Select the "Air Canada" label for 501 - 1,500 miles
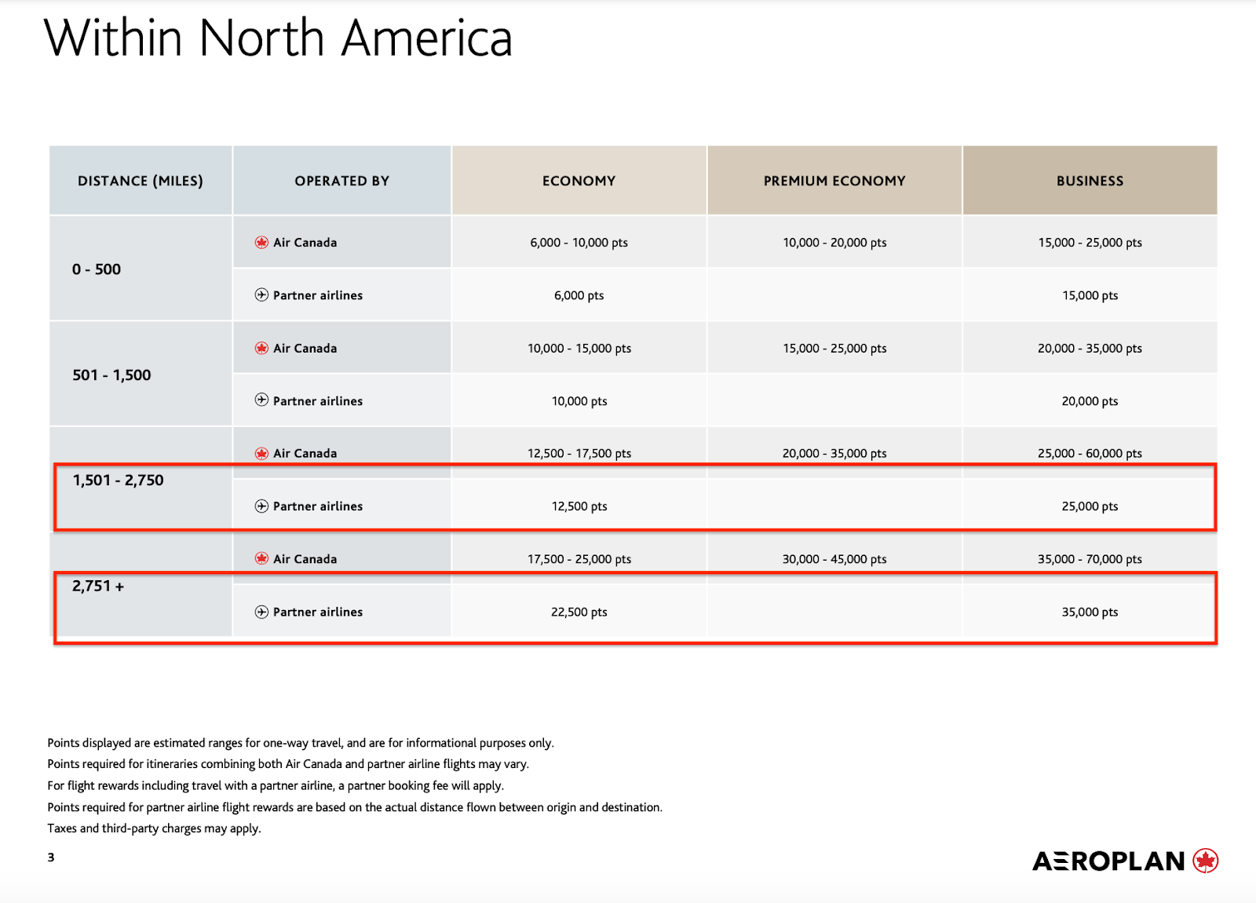Screen dimensions: 1256x903 click(x=305, y=349)
